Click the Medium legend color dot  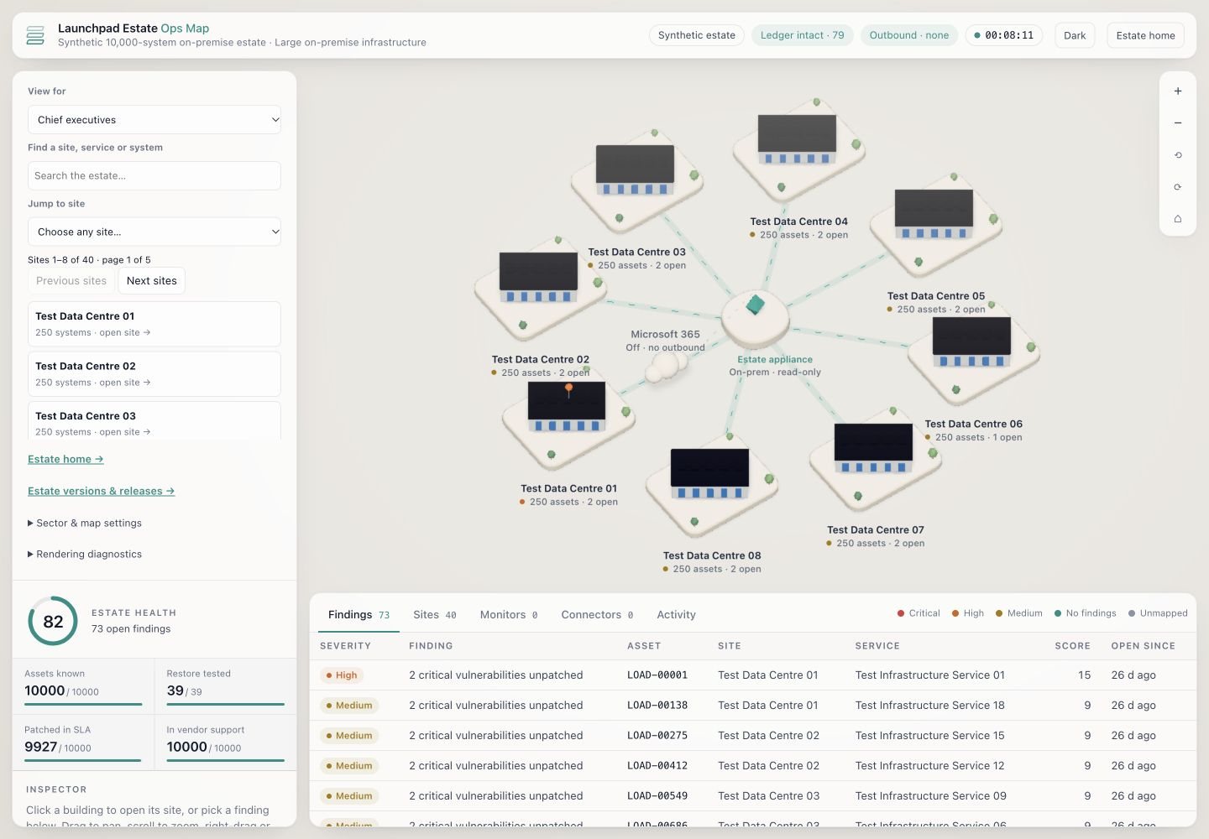999,613
